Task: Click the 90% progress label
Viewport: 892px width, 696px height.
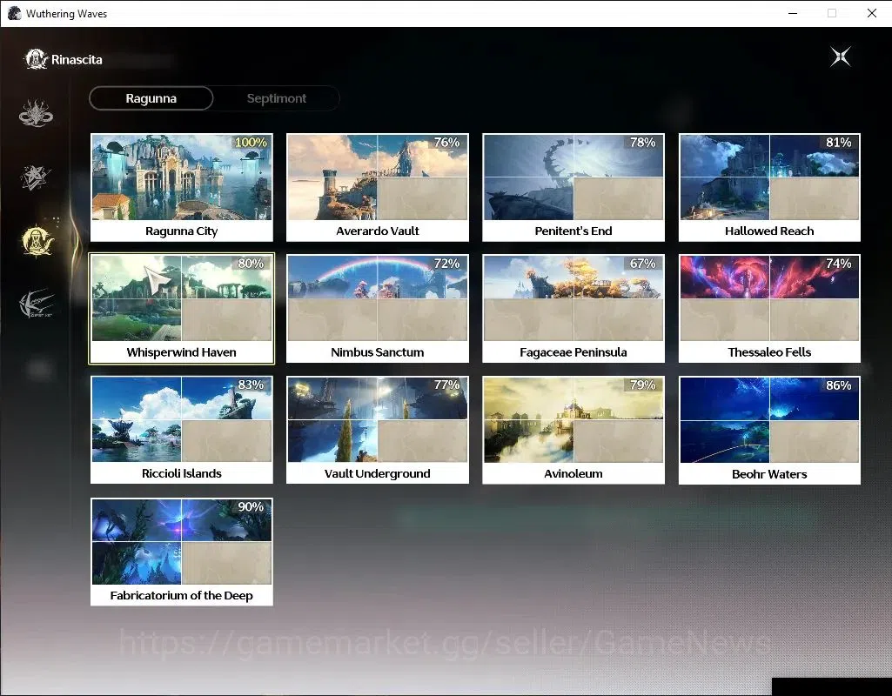Action: click(251, 506)
